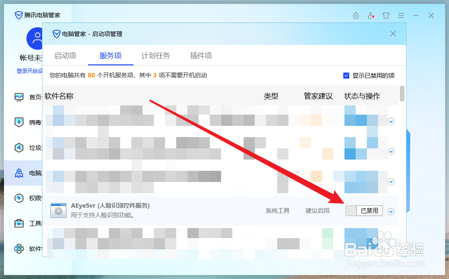Click the service list scrollbar thumb
Image resolution: width=449 pixels, height=279 pixels.
click(402, 93)
